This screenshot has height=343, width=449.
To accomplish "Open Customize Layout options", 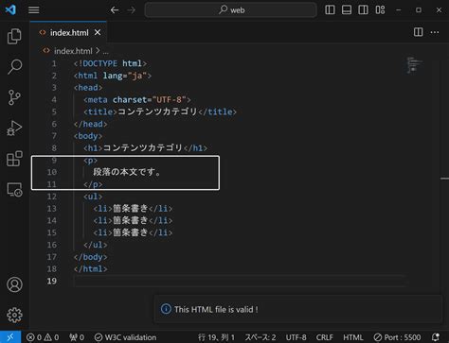I will click(380, 10).
